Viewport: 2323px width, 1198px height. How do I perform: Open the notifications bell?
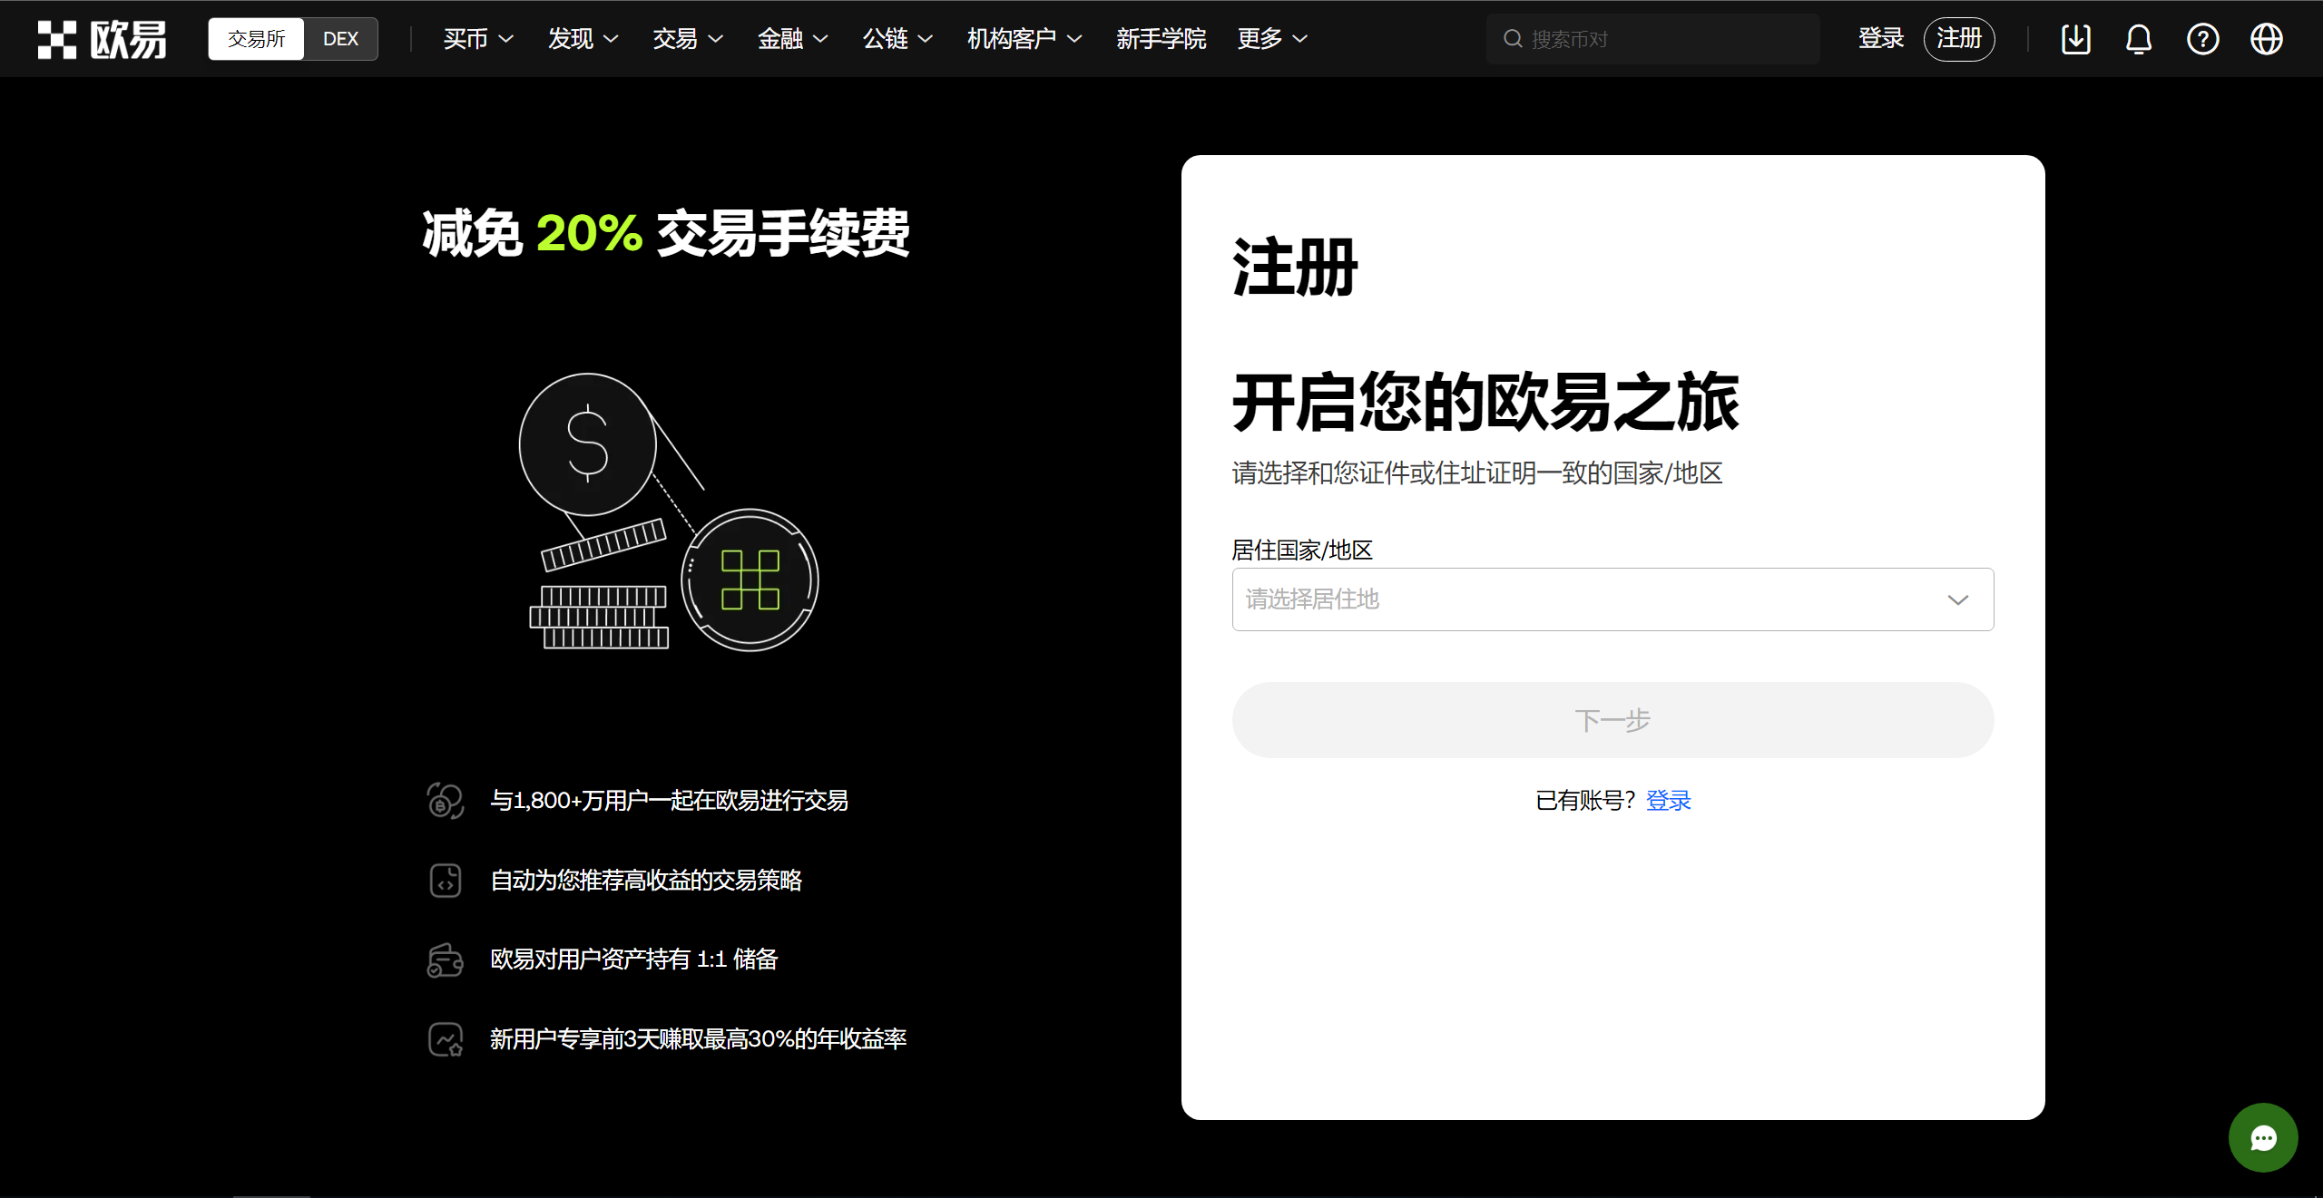point(2139,38)
